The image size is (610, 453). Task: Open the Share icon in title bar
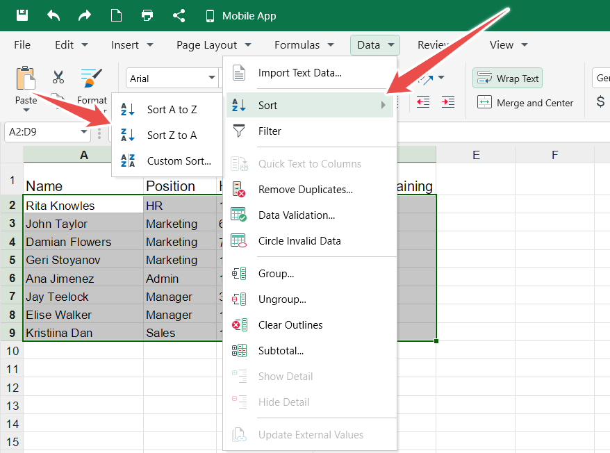click(179, 15)
